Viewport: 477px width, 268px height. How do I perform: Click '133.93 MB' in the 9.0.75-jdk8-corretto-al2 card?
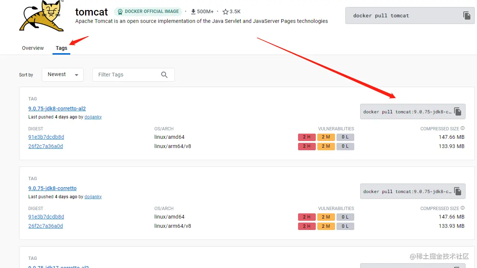point(451,146)
